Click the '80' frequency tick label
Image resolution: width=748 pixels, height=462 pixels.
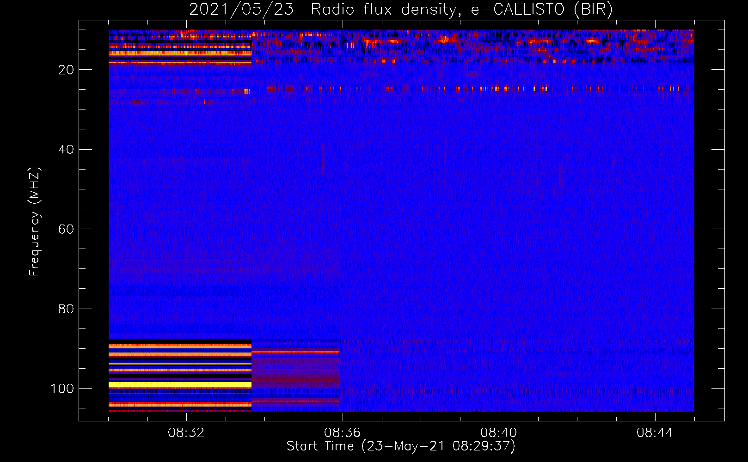[x=66, y=309]
